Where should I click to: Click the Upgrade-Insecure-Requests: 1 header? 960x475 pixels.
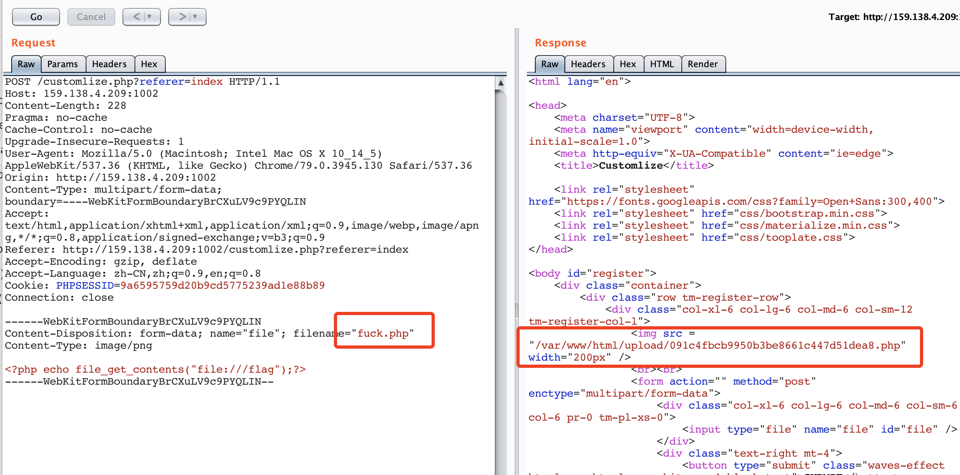pyautogui.click(x=94, y=142)
